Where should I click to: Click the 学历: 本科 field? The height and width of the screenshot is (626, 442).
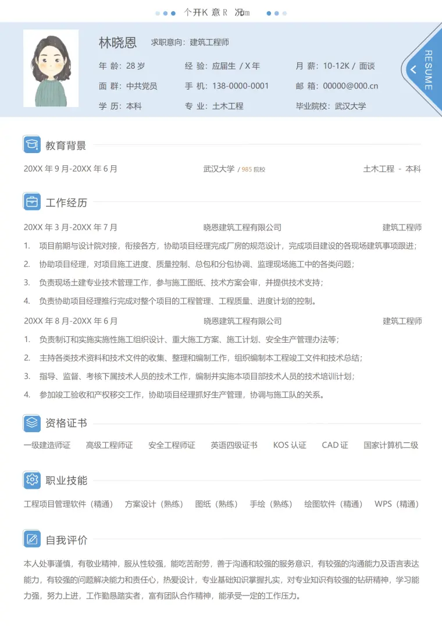point(120,106)
